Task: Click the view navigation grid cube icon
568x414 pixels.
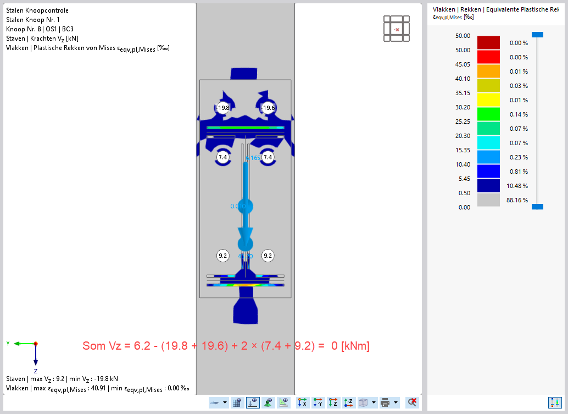Action: point(397,29)
